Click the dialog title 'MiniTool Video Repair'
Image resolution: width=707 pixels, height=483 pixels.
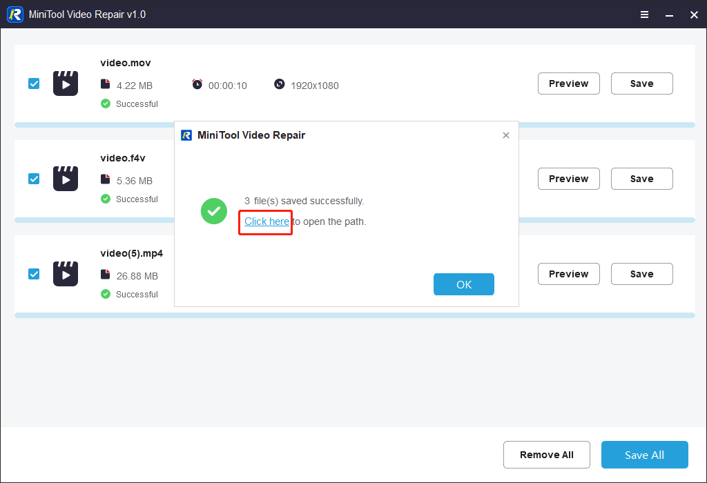251,135
